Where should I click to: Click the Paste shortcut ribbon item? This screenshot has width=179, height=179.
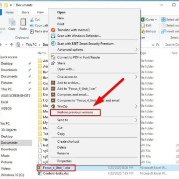39,31
